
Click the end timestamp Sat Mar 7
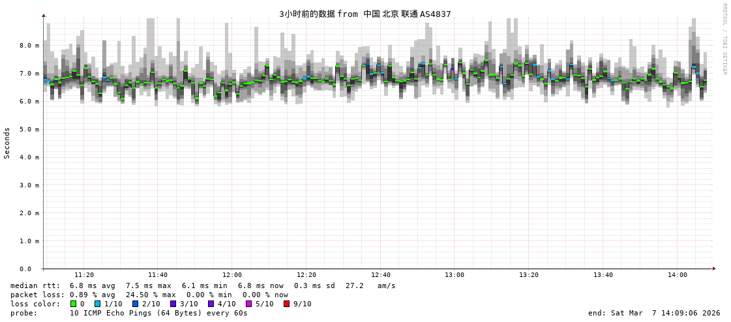(x=653, y=313)
